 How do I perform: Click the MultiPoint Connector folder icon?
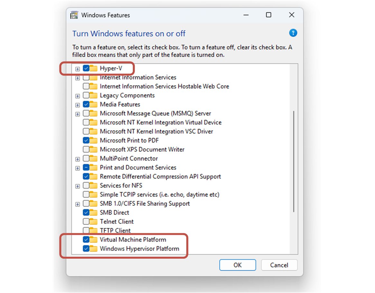point(94,159)
